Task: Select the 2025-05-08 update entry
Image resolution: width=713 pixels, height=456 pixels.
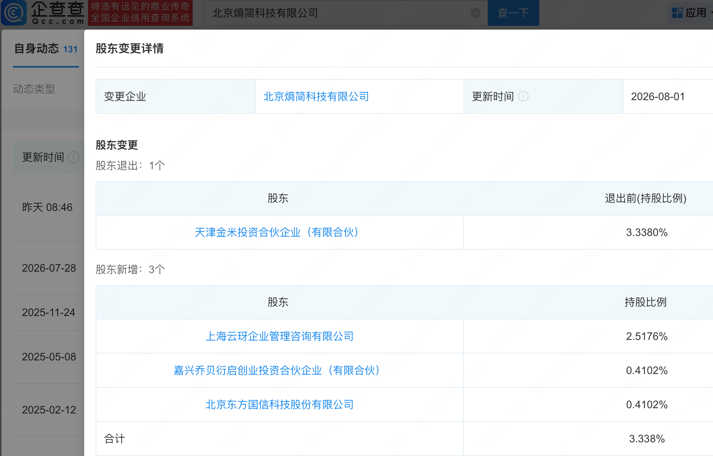Action: pyautogui.click(x=49, y=357)
